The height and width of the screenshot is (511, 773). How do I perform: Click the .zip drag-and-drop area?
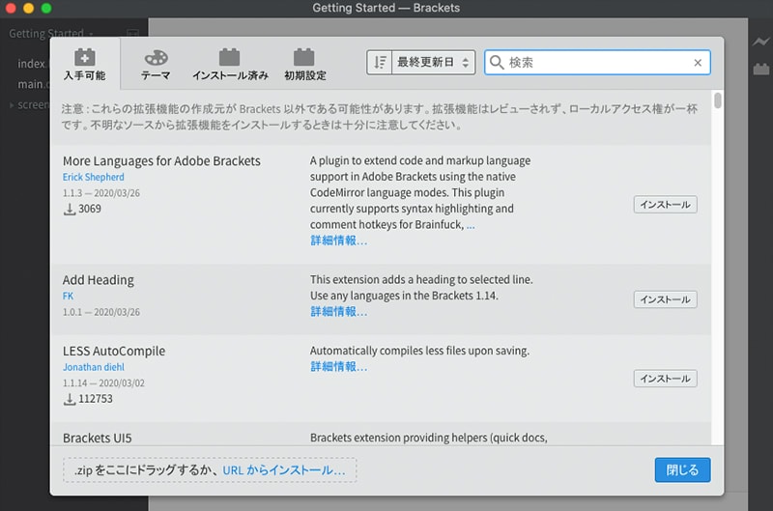point(210,470)
